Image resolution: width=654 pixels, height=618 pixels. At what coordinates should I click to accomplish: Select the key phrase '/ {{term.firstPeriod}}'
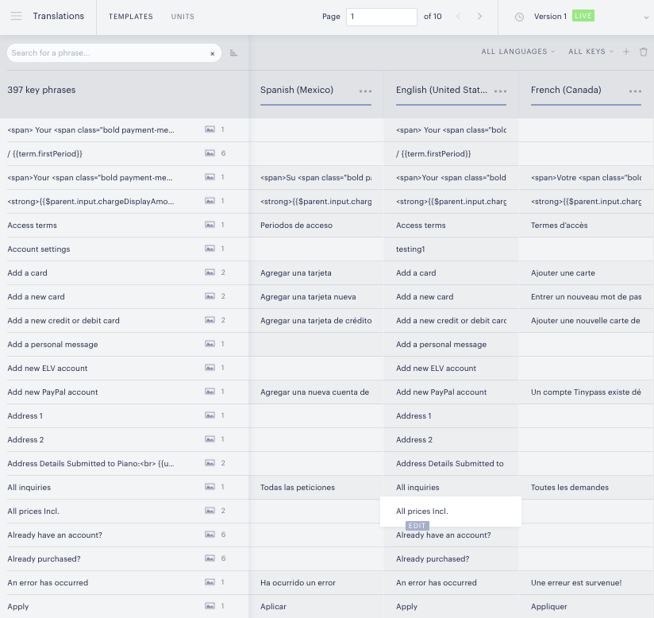[44, 153]
